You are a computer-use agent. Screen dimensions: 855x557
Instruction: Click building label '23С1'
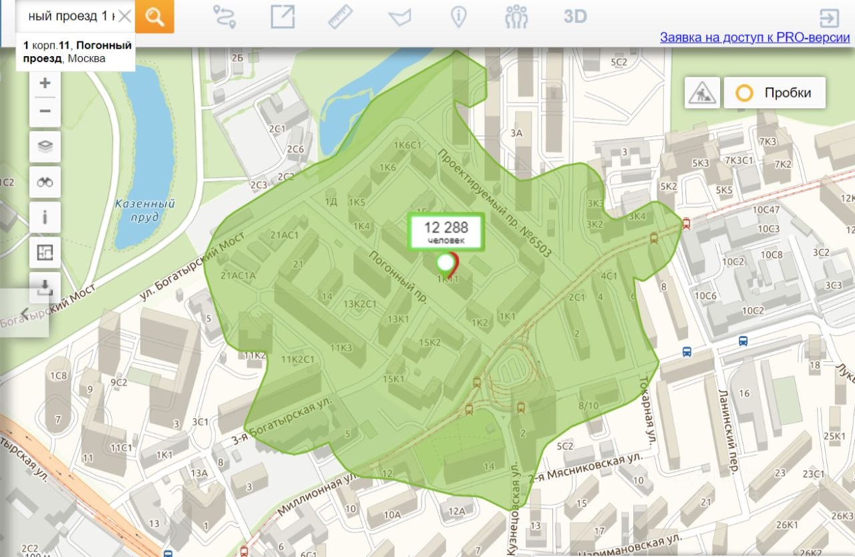(814, 474)
